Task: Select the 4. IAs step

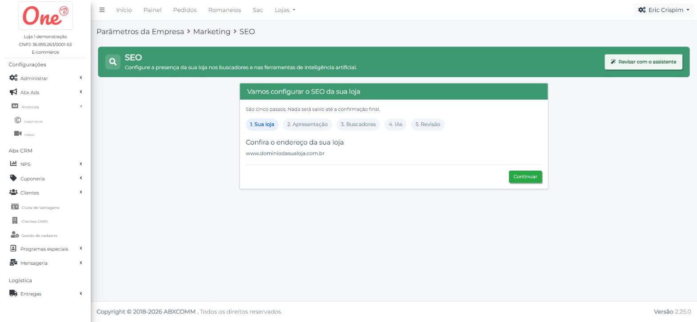Action: pyautogui.click(x=396, y=124)
